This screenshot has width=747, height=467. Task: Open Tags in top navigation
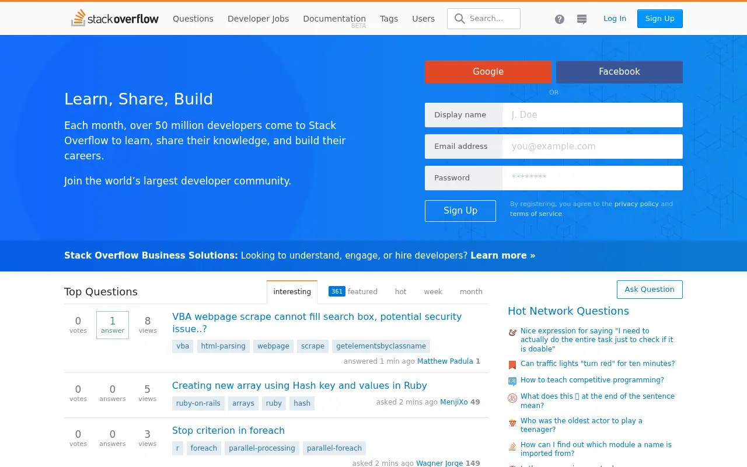[x=389, y=19]
